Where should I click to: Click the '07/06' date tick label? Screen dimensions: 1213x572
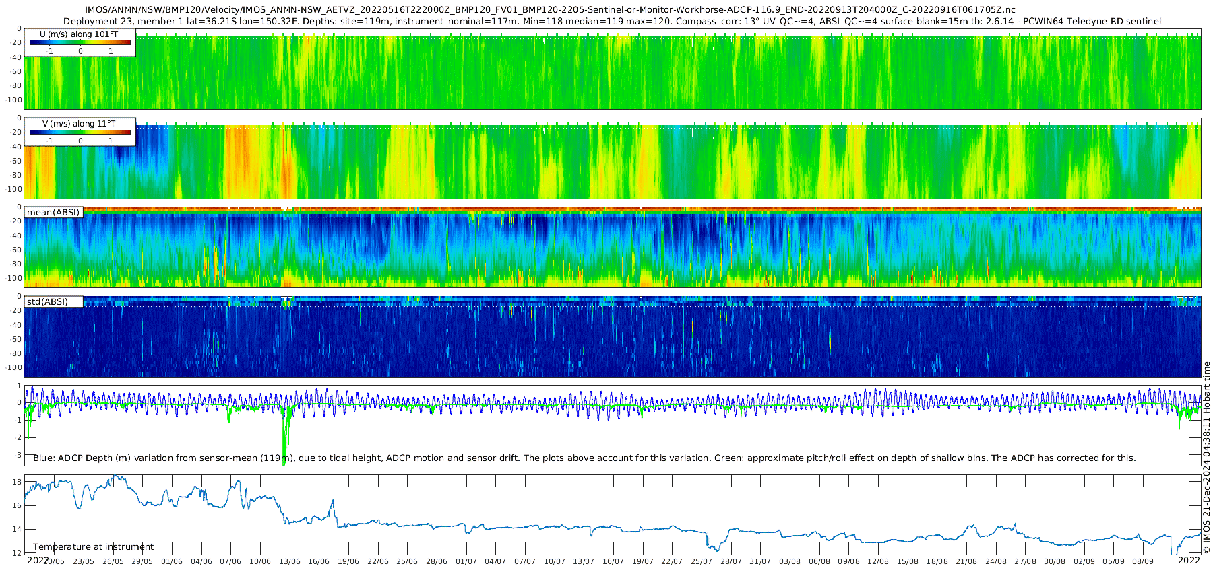pos(230,561)
